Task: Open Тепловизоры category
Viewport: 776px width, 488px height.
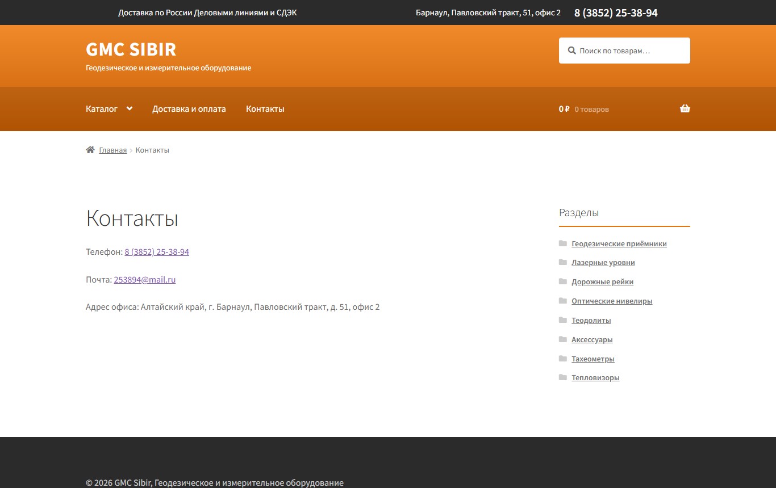Action: point(595,378)
